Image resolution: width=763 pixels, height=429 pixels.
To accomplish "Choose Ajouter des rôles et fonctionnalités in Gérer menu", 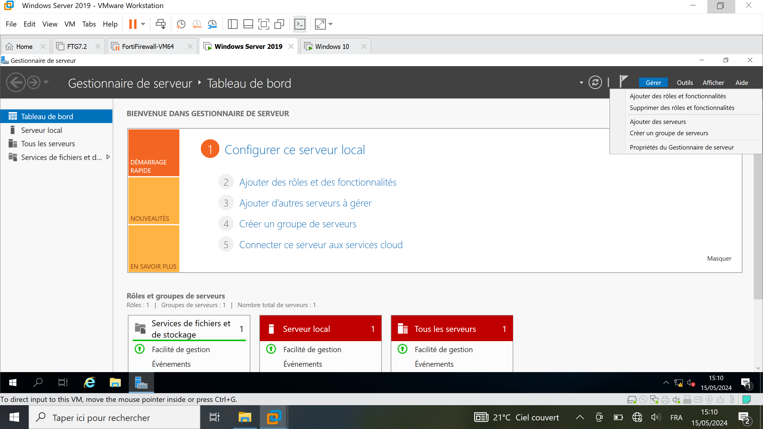I will click(x=677, y=96).
